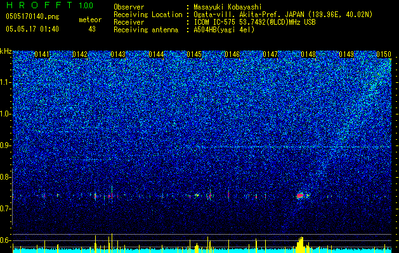Click the filename 0505170140.png
The height and width of the screenshot is (253, 399).
coord(32,16)
